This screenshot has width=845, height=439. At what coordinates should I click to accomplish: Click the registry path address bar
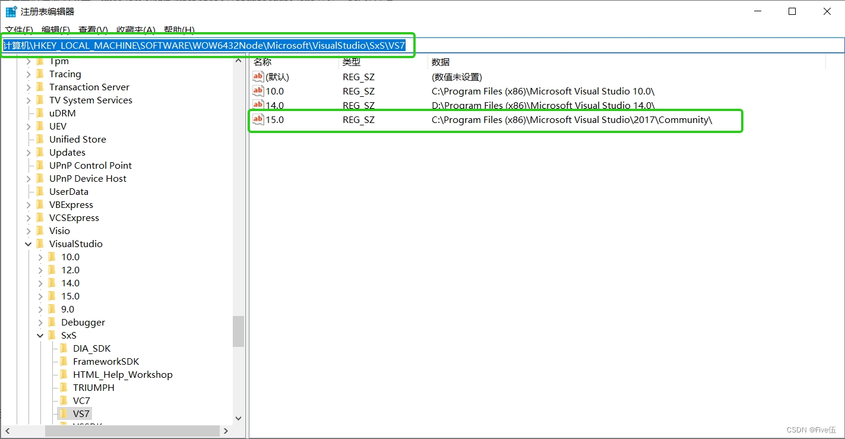coord(422,46)
